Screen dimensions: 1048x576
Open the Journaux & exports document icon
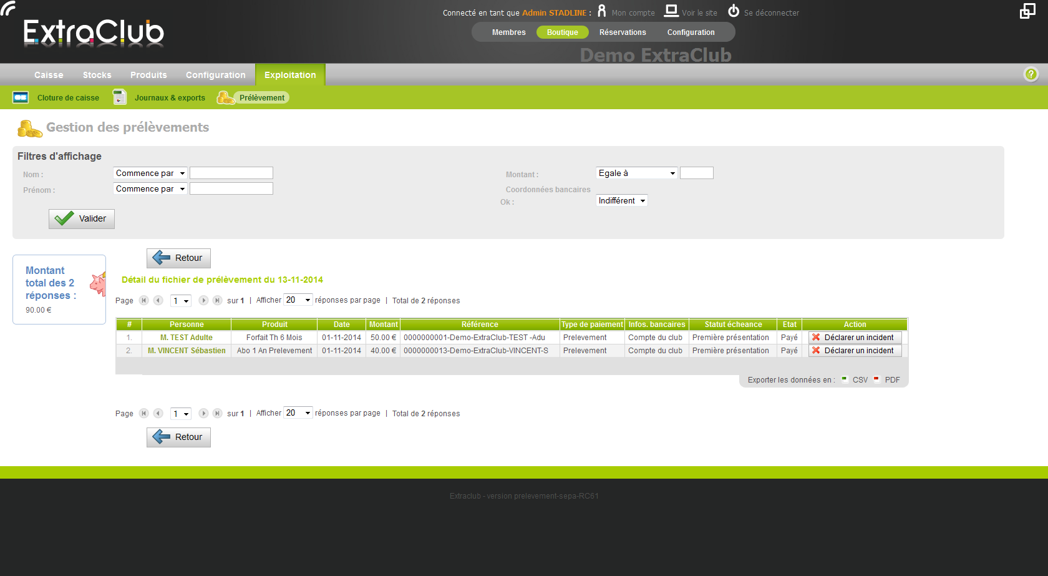[119, 97]
